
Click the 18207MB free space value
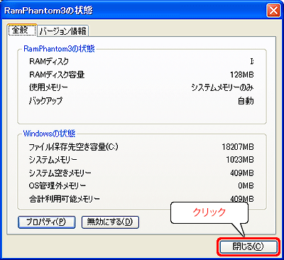238,147
